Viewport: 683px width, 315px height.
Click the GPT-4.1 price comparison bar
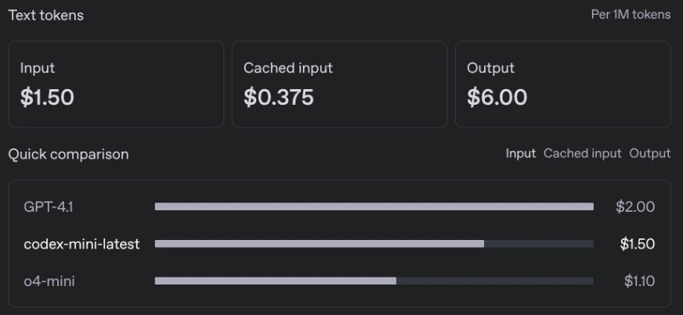click(x=374, y=207)
